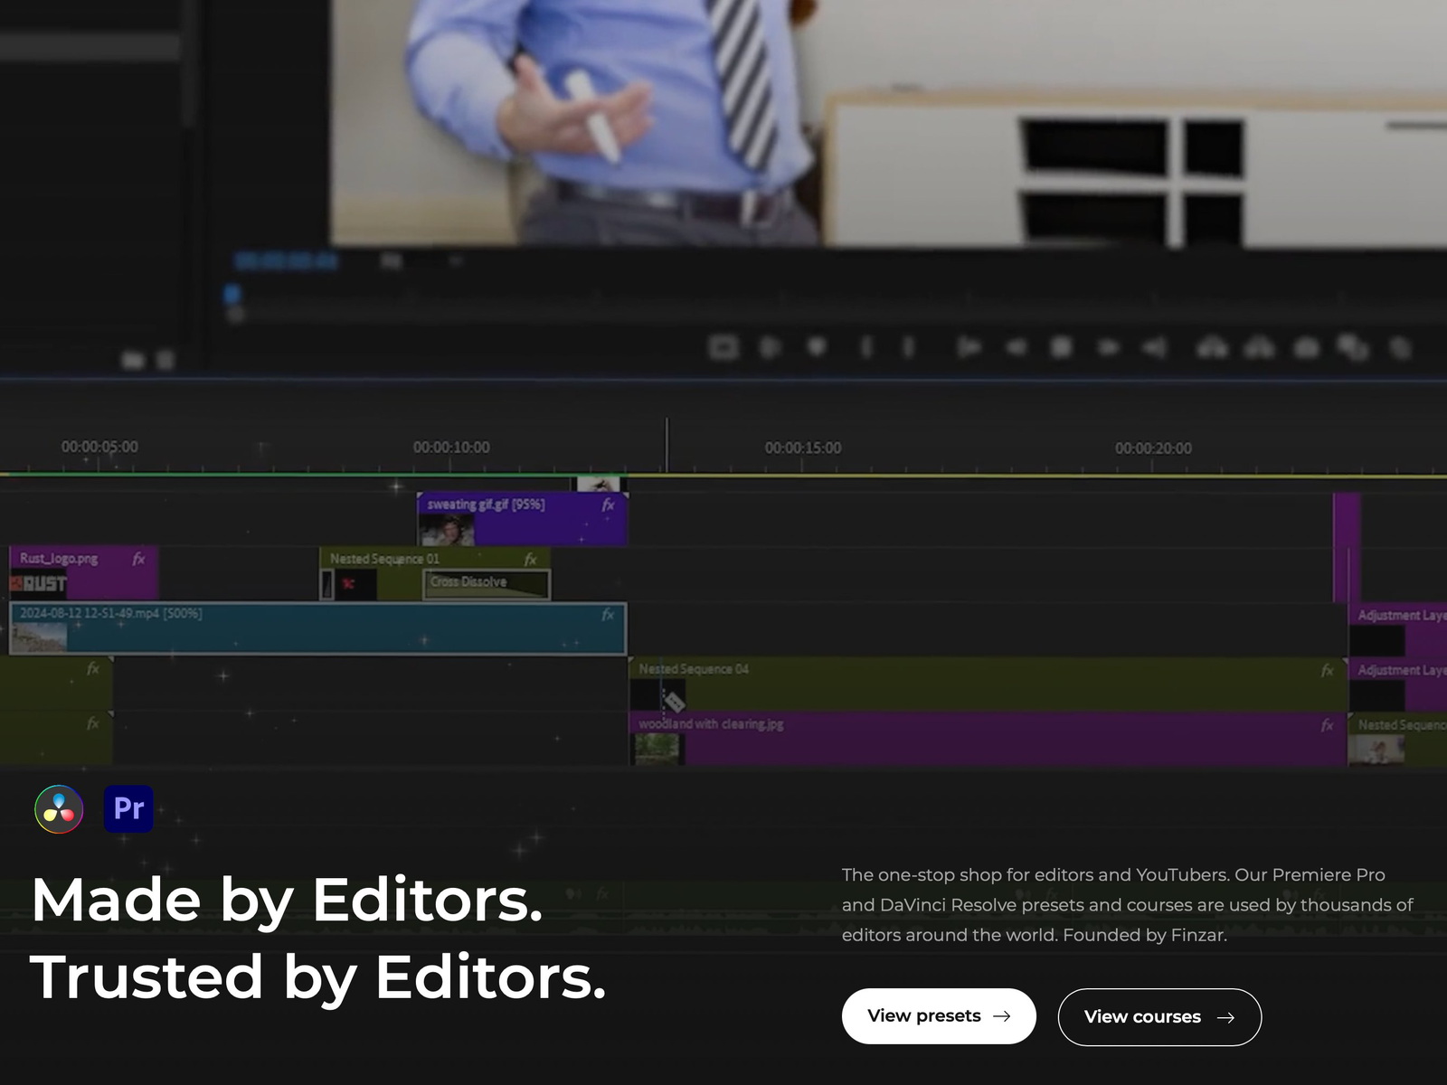Click the "Founded by Finzar." text
The image size is (1447, 1085).
coord(1145,935)
